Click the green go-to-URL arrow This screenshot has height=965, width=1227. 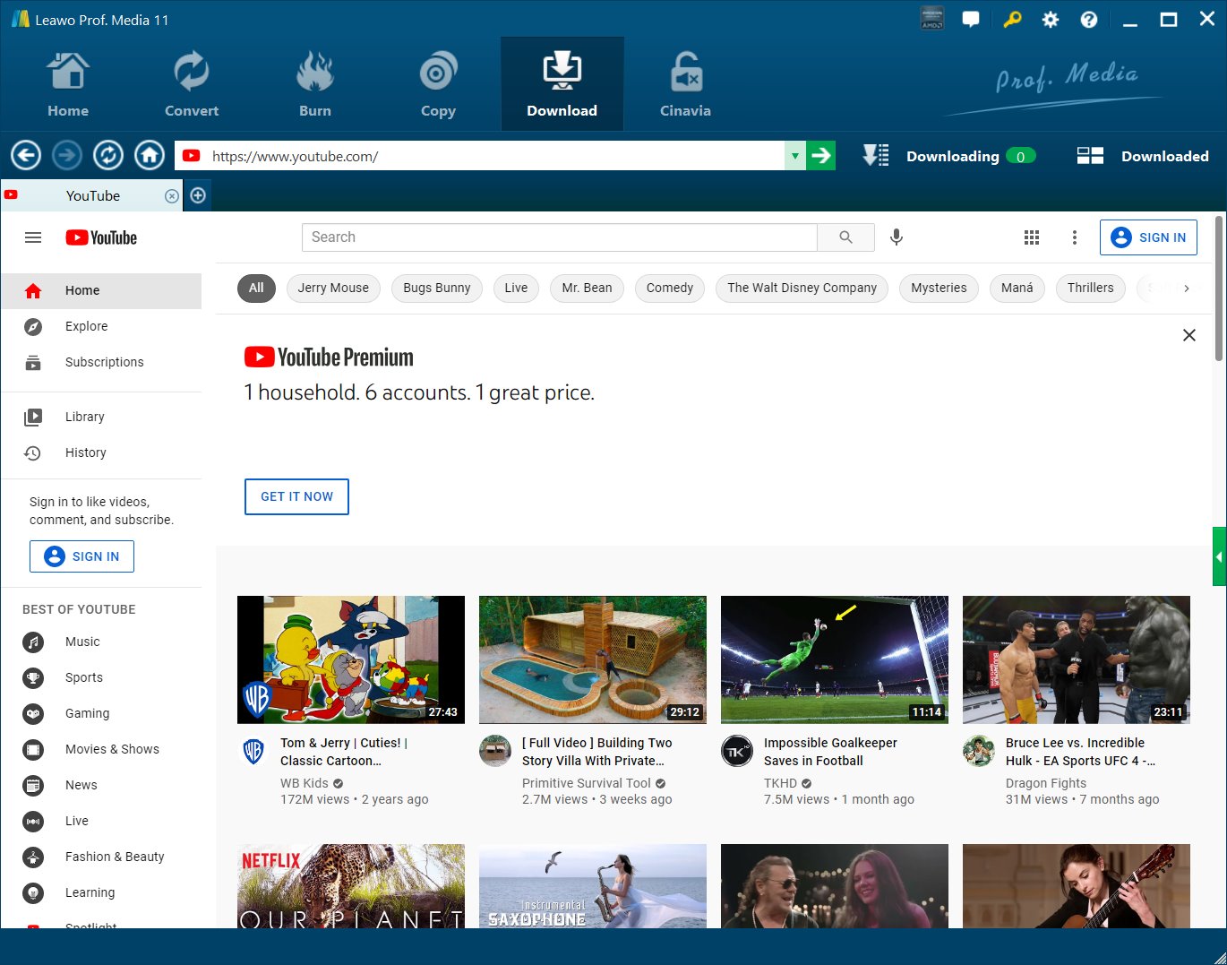[820, 156]
